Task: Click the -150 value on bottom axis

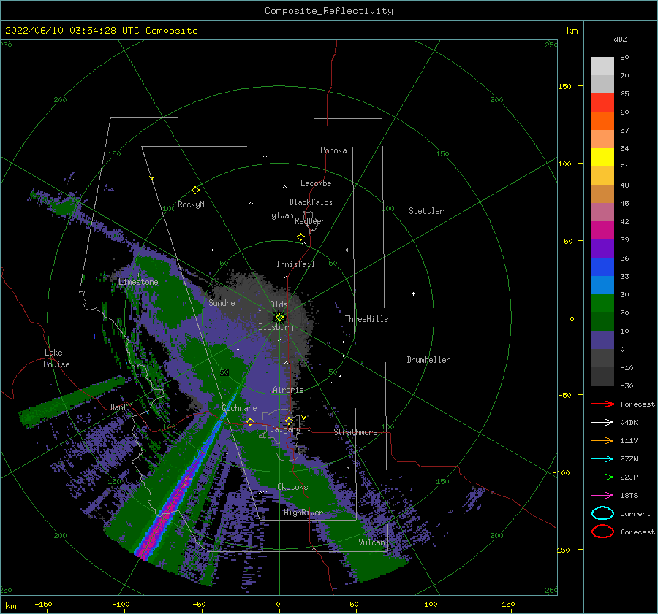Action: (x=43, y=604)
